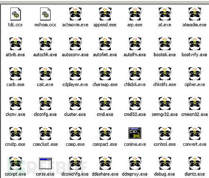Select the control.exe file icon
Viewport: 209px width, 178px height.
(165, 133)
